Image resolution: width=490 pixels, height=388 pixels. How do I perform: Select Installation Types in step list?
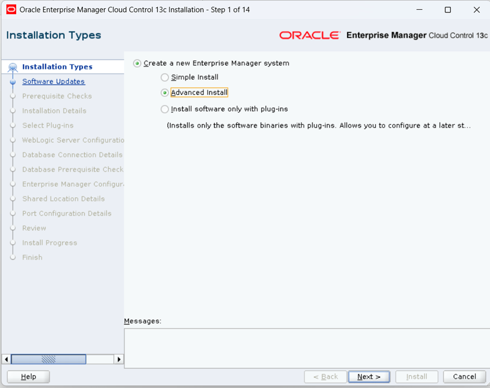(57, 67)
